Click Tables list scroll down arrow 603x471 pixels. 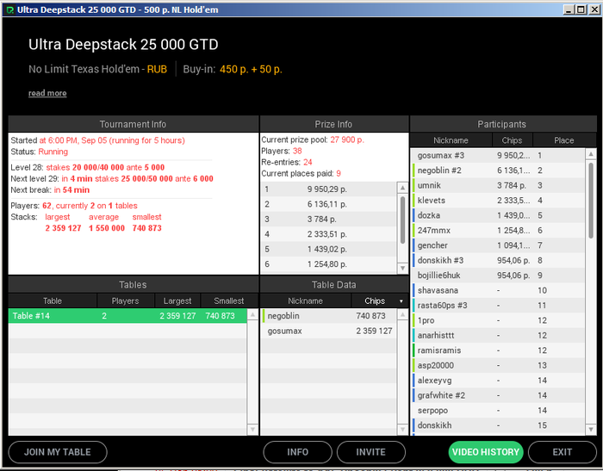(x=252, y=429)
